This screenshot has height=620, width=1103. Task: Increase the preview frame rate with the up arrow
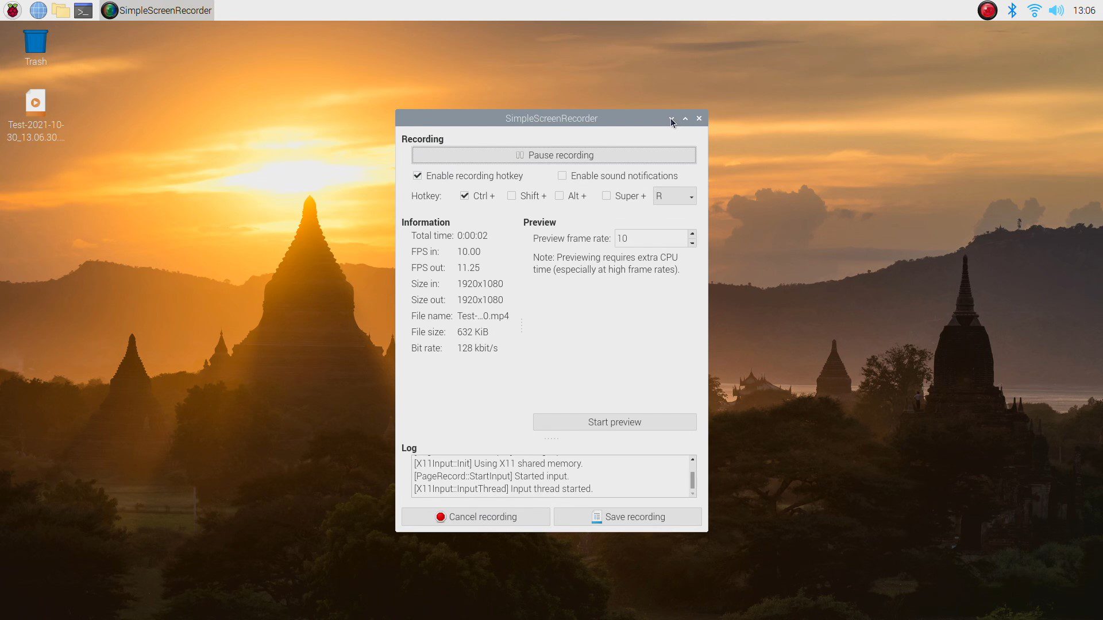(692, 234)
